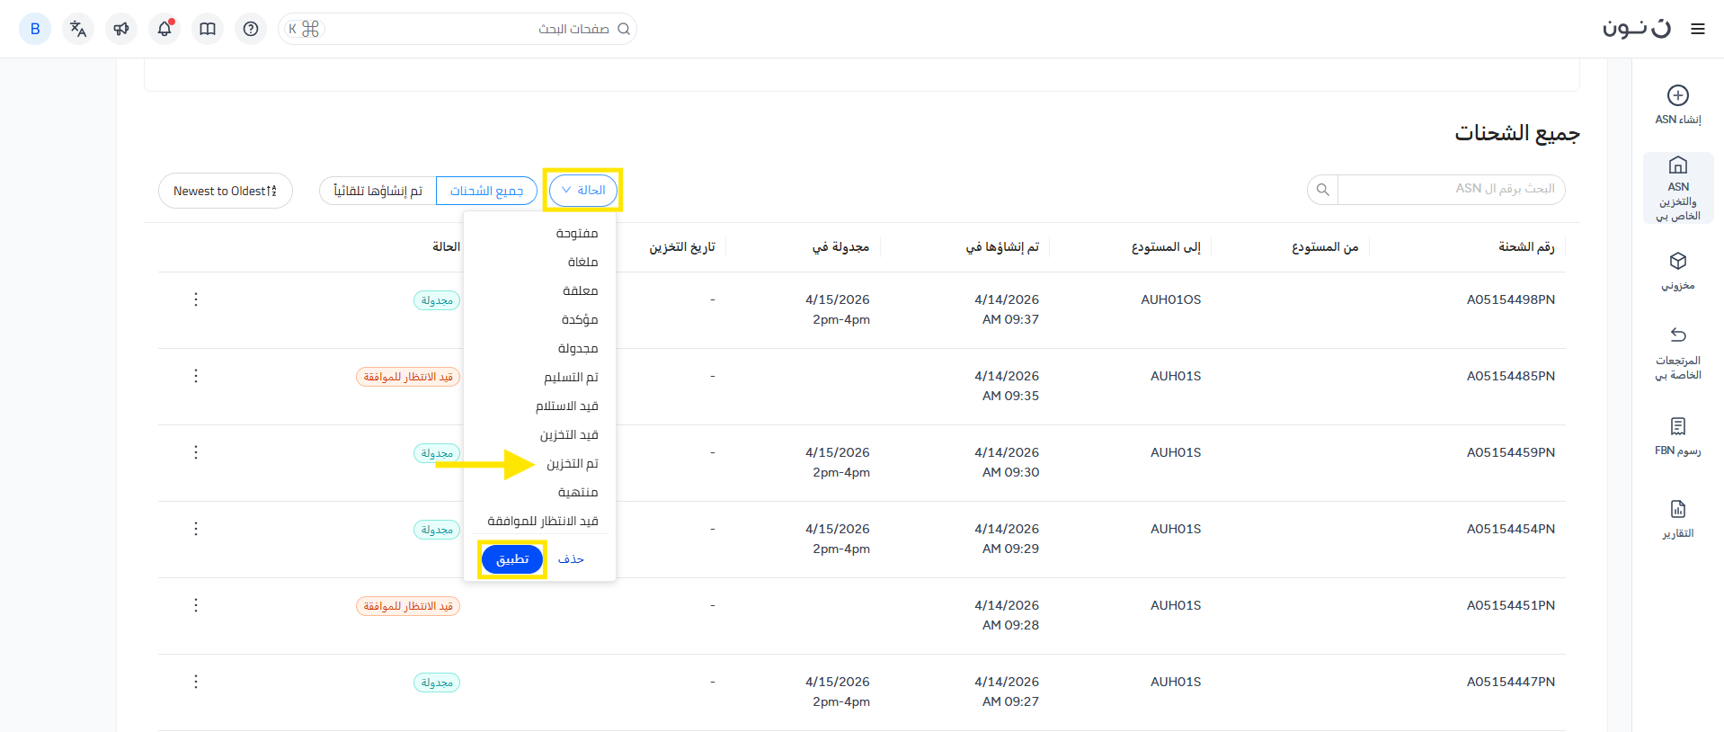Choose 'قيد الانتظار للموافقة' status option
Screen dimensions: 1724x732
(x=543, y=522)
